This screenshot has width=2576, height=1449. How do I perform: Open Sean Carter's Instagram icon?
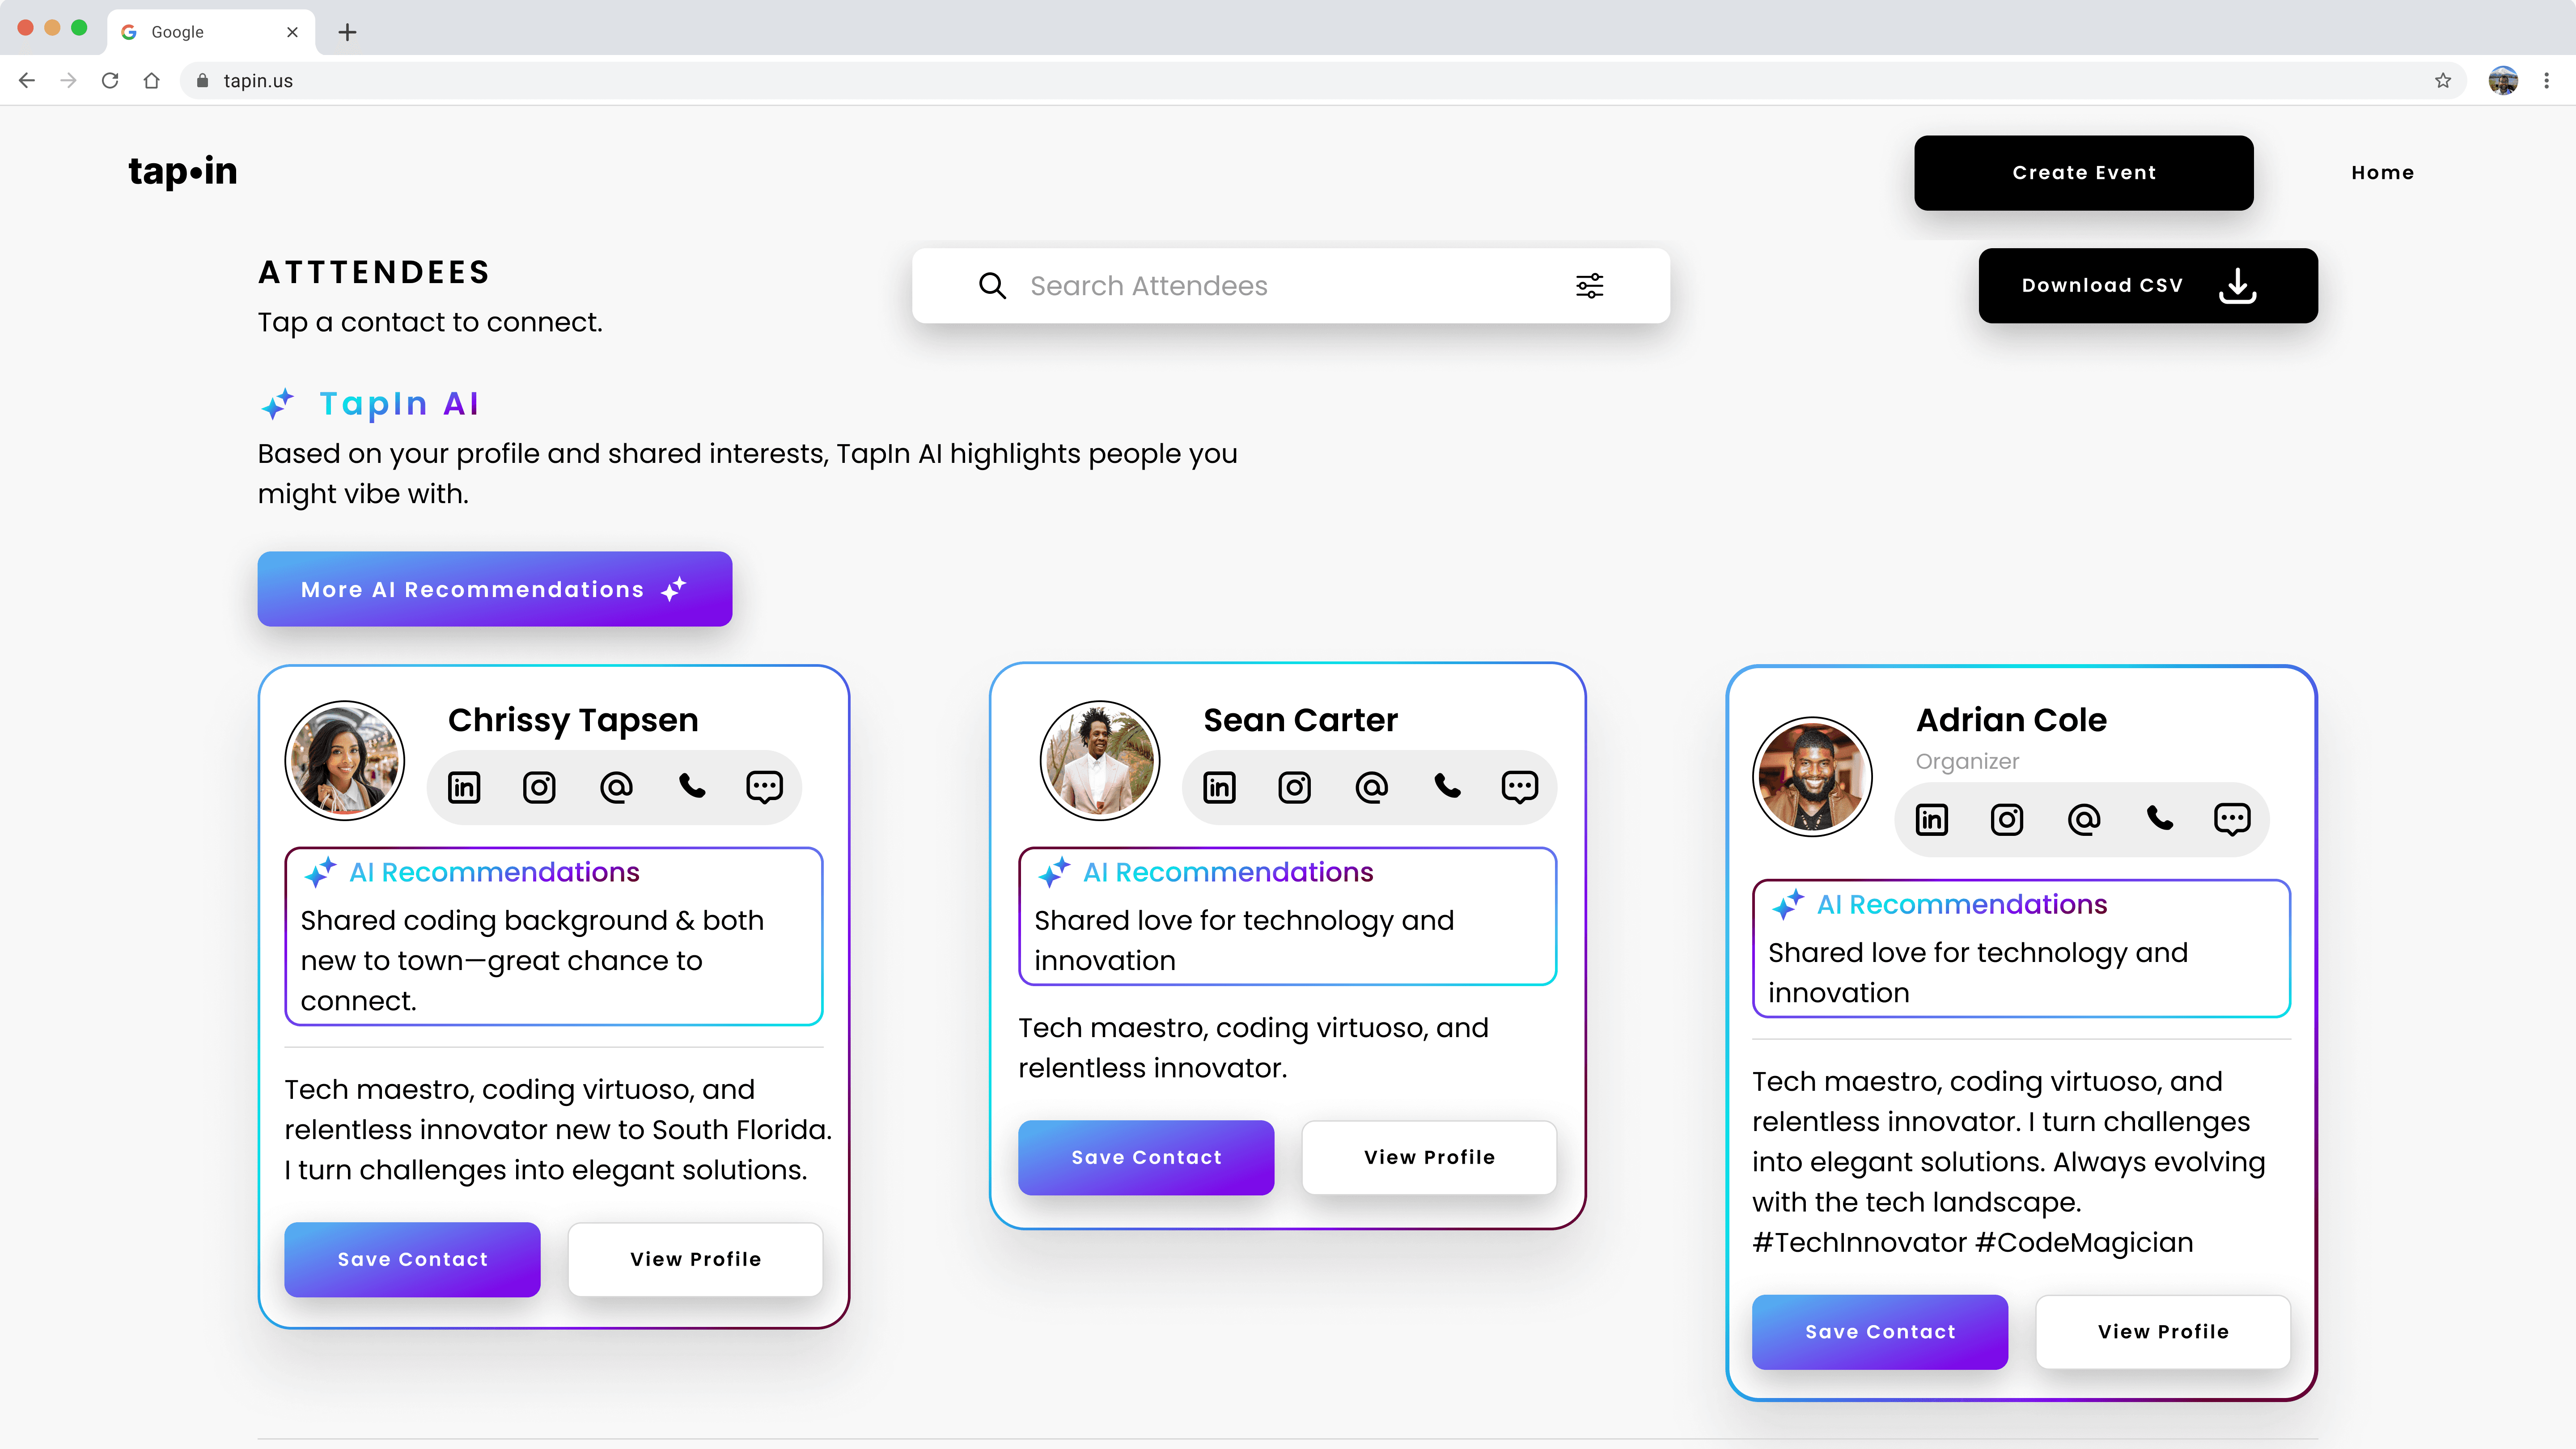click(1294, 787)
